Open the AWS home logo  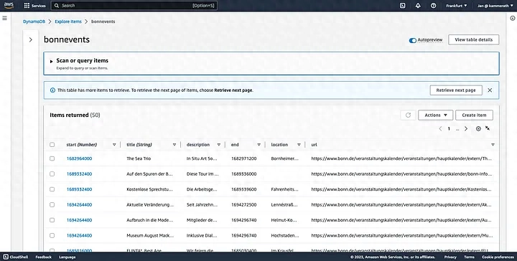click(9, 5)
